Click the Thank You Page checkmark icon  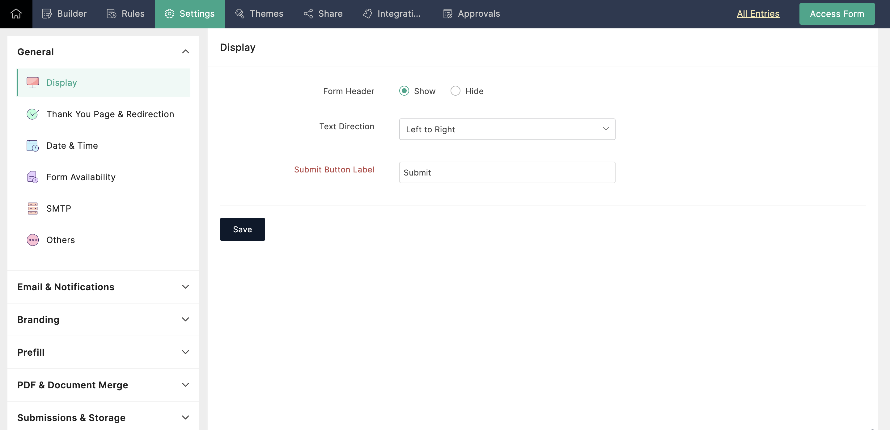[x=33, y=114]
